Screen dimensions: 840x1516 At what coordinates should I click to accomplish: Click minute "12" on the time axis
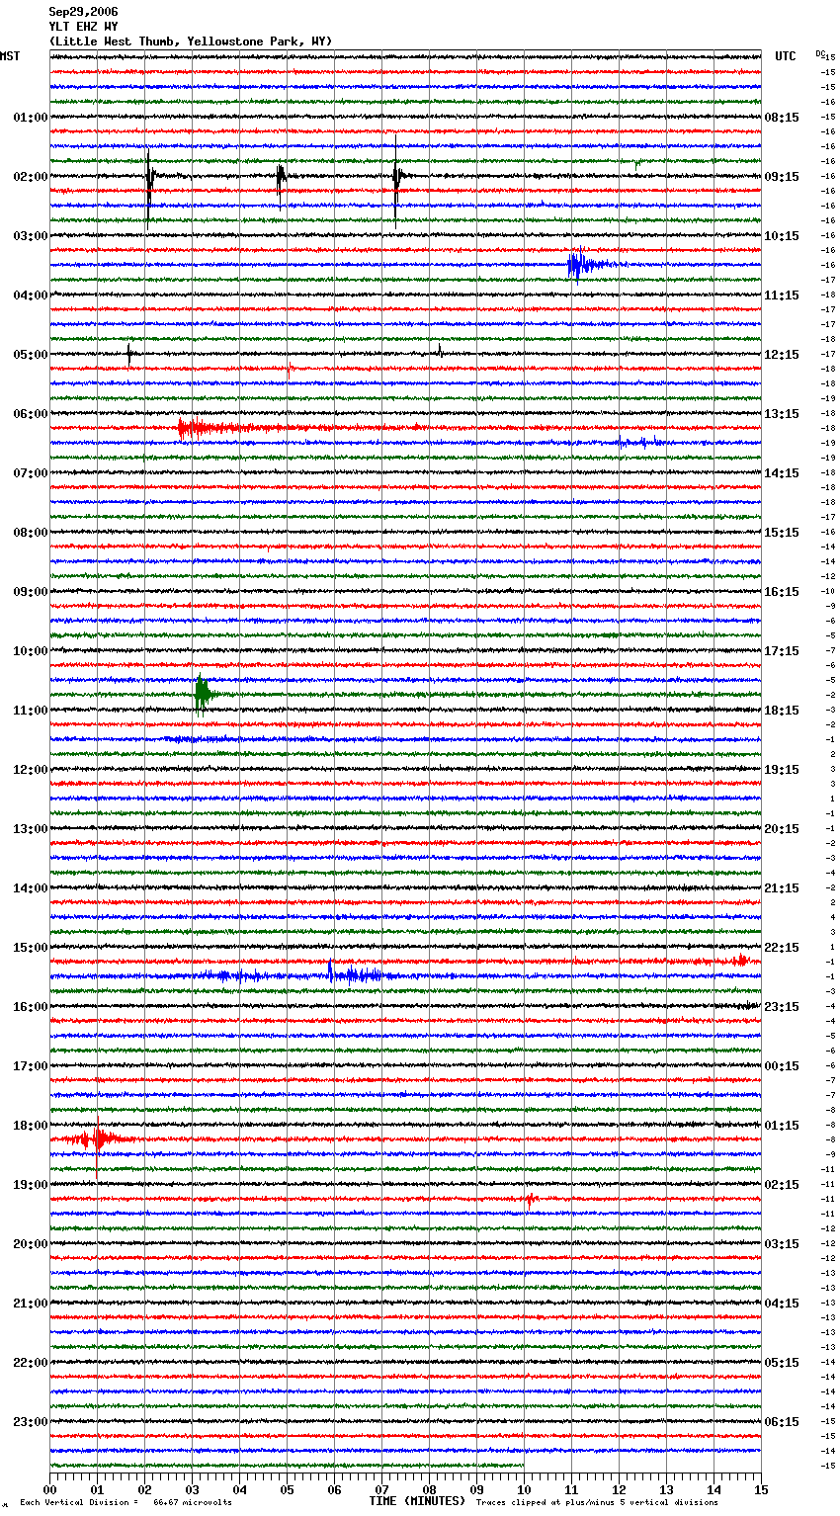[x=619, y=1489]
